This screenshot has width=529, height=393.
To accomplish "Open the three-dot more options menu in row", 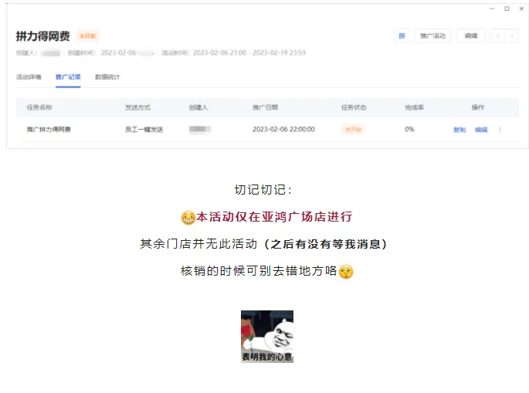I will (x=500, y=130).
